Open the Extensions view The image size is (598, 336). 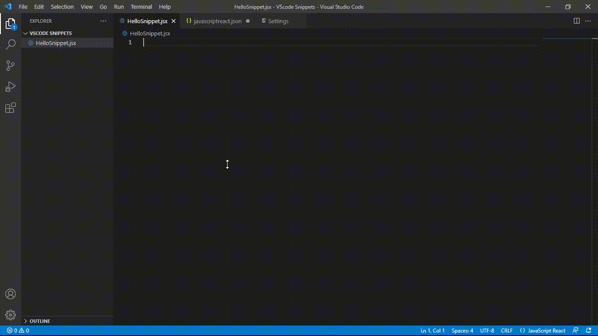10,108
